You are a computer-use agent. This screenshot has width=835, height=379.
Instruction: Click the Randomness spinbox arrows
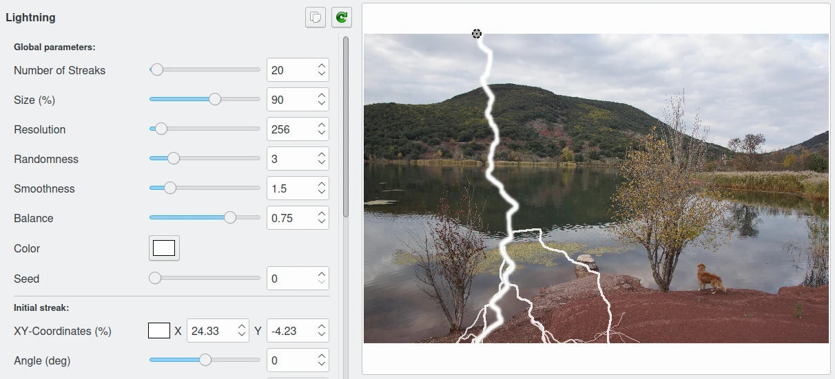coord(321,159)
